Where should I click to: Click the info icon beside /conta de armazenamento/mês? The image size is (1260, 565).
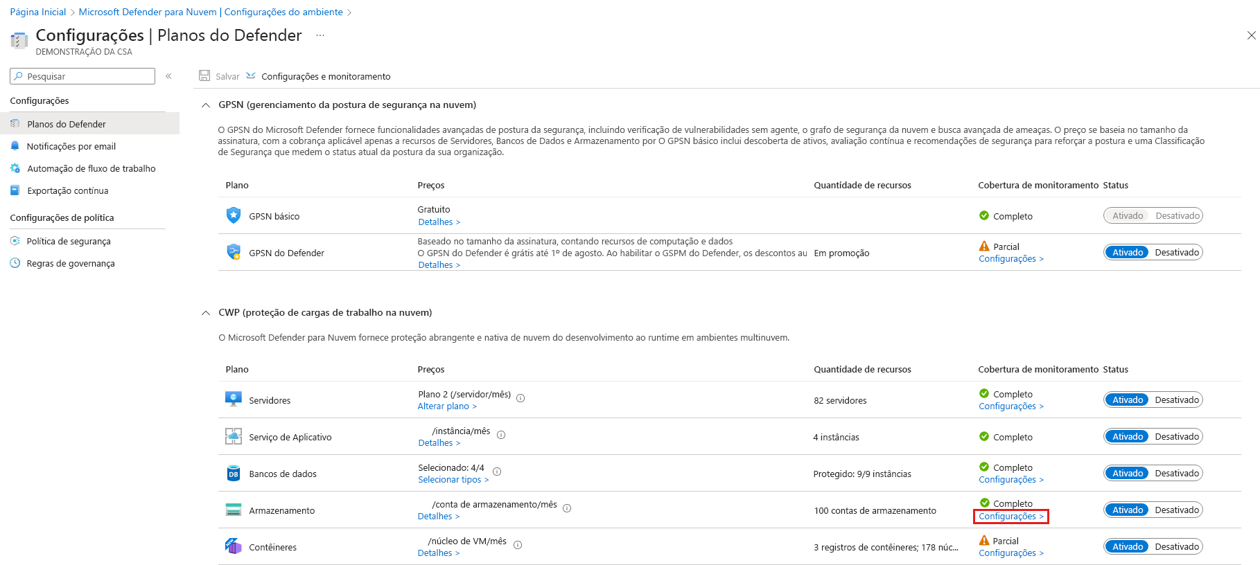(x=567, y=508)
